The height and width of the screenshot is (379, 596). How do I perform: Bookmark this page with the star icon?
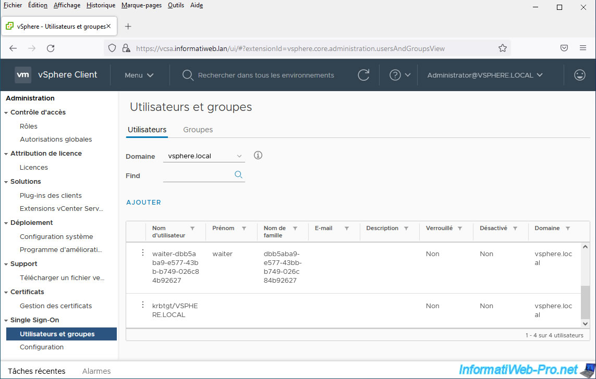click(503, 48)
